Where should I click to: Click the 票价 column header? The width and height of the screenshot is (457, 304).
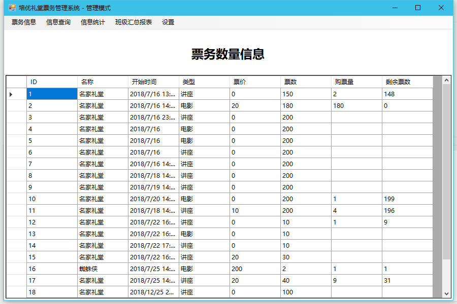click(x=255, y=82)
